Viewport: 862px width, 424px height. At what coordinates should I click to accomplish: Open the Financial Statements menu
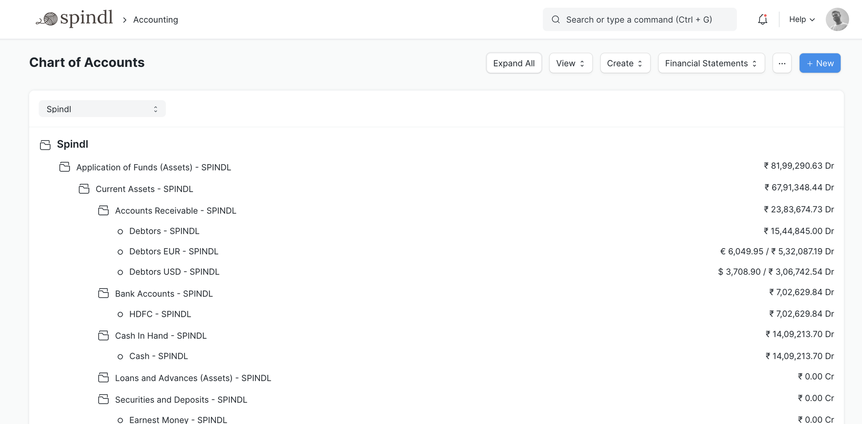pos(711,63)
